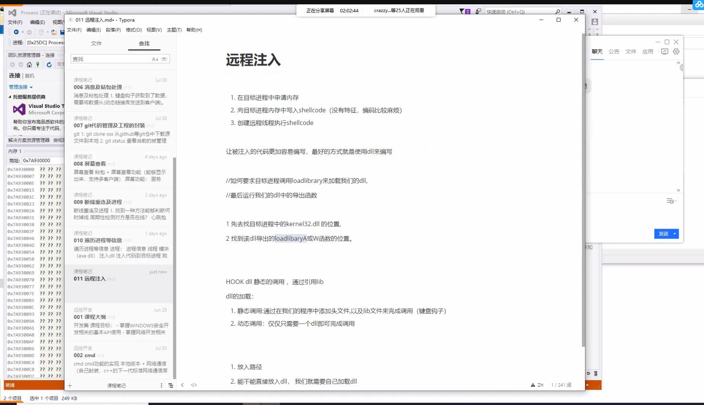This screenshot has height=405, width=704.
Task: Click the Typora document vertical scrollbar
Action: [583, 190]
